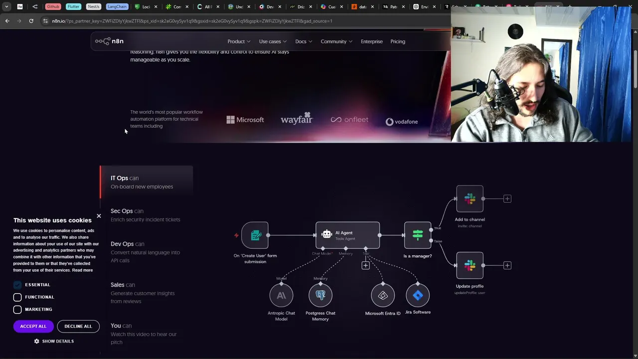Screen dimensions: 638x359
Task: Click the Microsoft Entra ID node icon
Action: pyautogui.click(x=383, y=296)
